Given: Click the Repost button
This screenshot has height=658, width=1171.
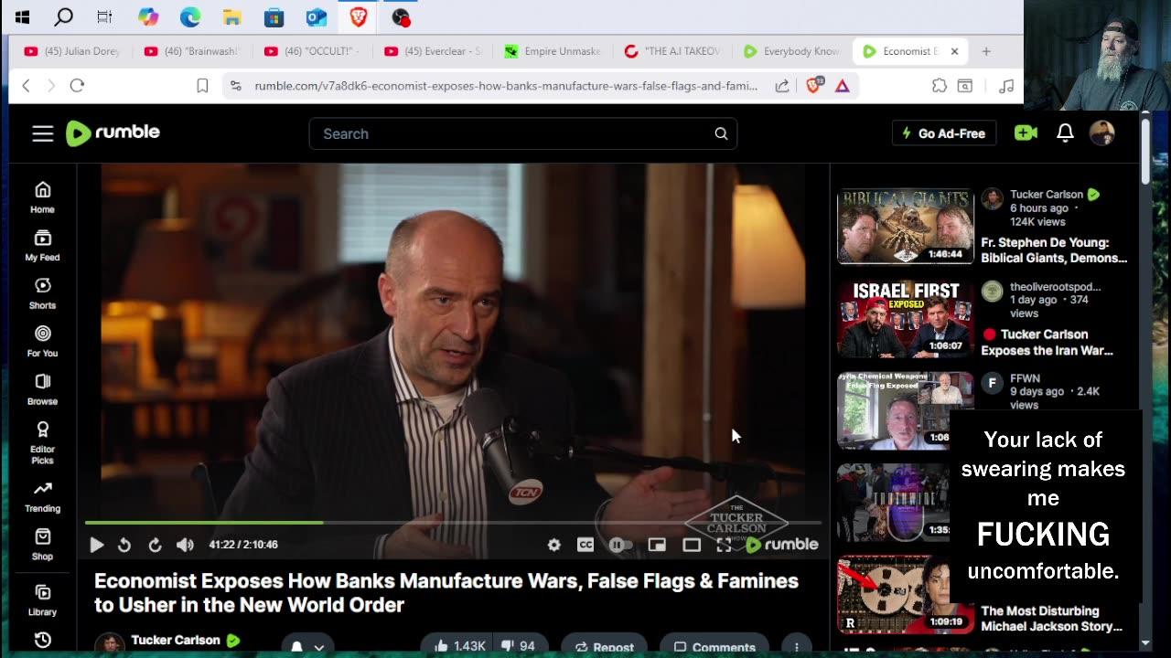Looking at the screenshot, I should coord(604,646).
